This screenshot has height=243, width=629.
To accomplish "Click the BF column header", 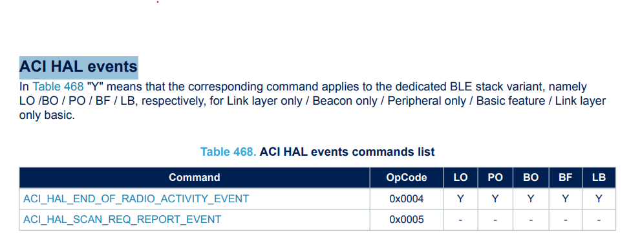I will click(x=565, y=177).
